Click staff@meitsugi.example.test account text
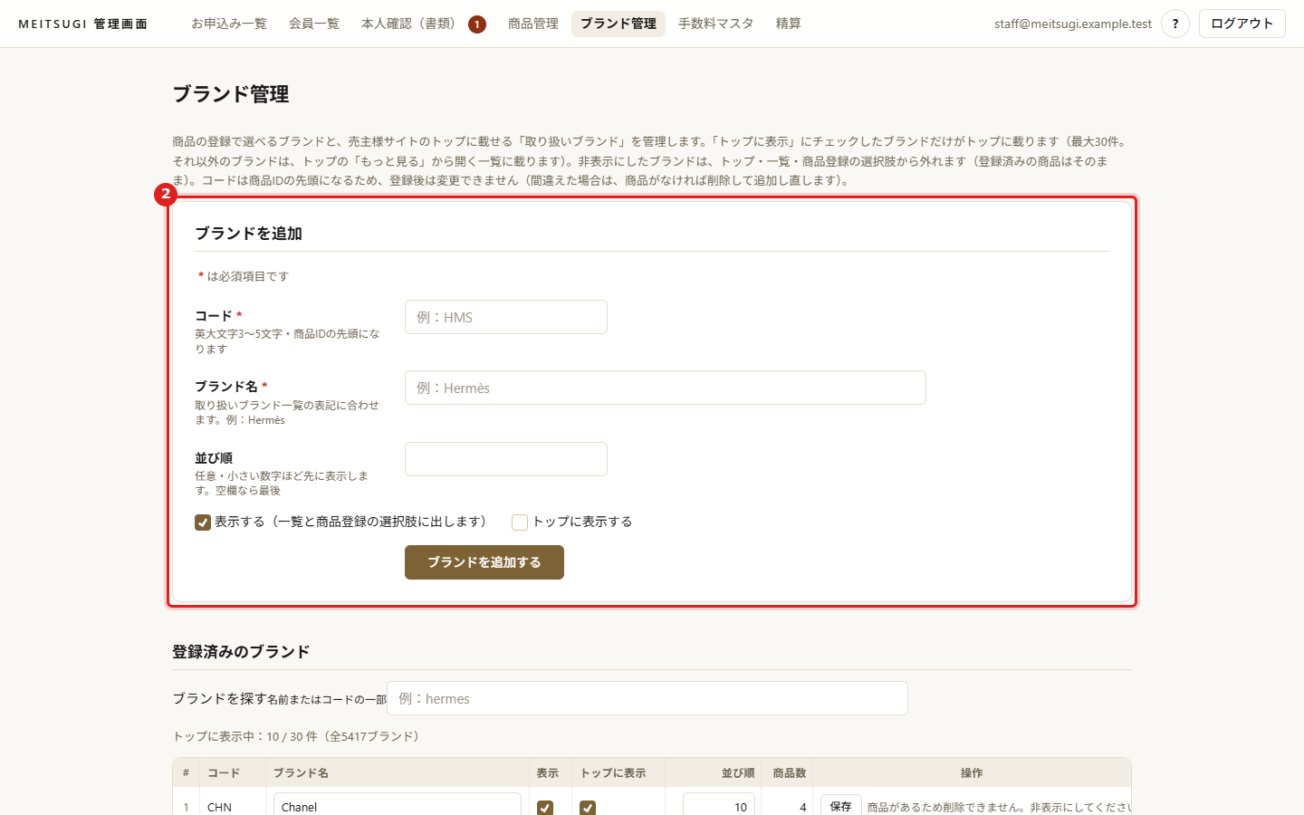This screenshot has width=1304, height=815. click(1073, 24)
